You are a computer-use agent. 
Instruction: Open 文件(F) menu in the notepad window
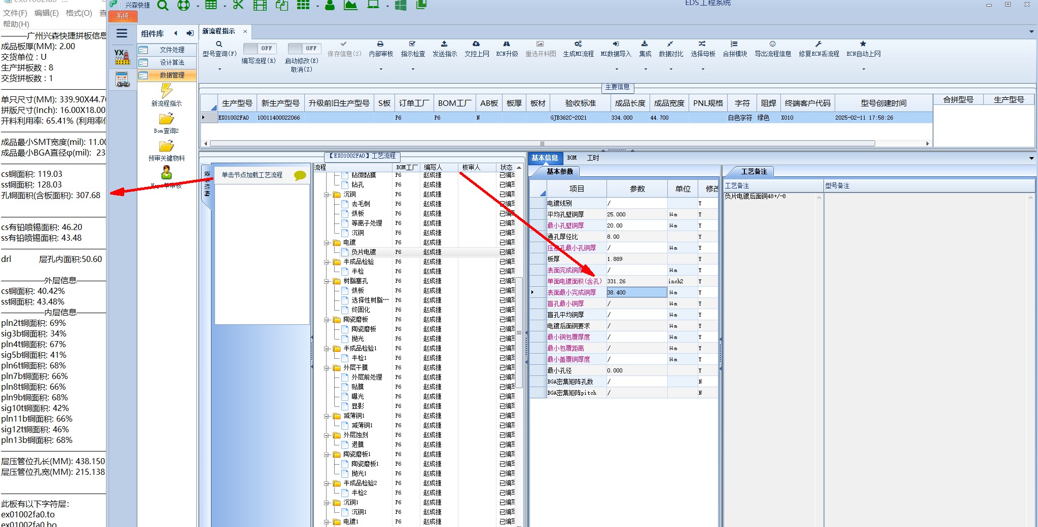coord(15,13)
